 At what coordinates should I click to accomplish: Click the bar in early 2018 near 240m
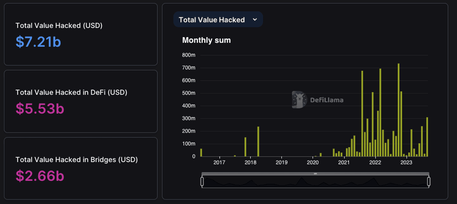[258, 141]
